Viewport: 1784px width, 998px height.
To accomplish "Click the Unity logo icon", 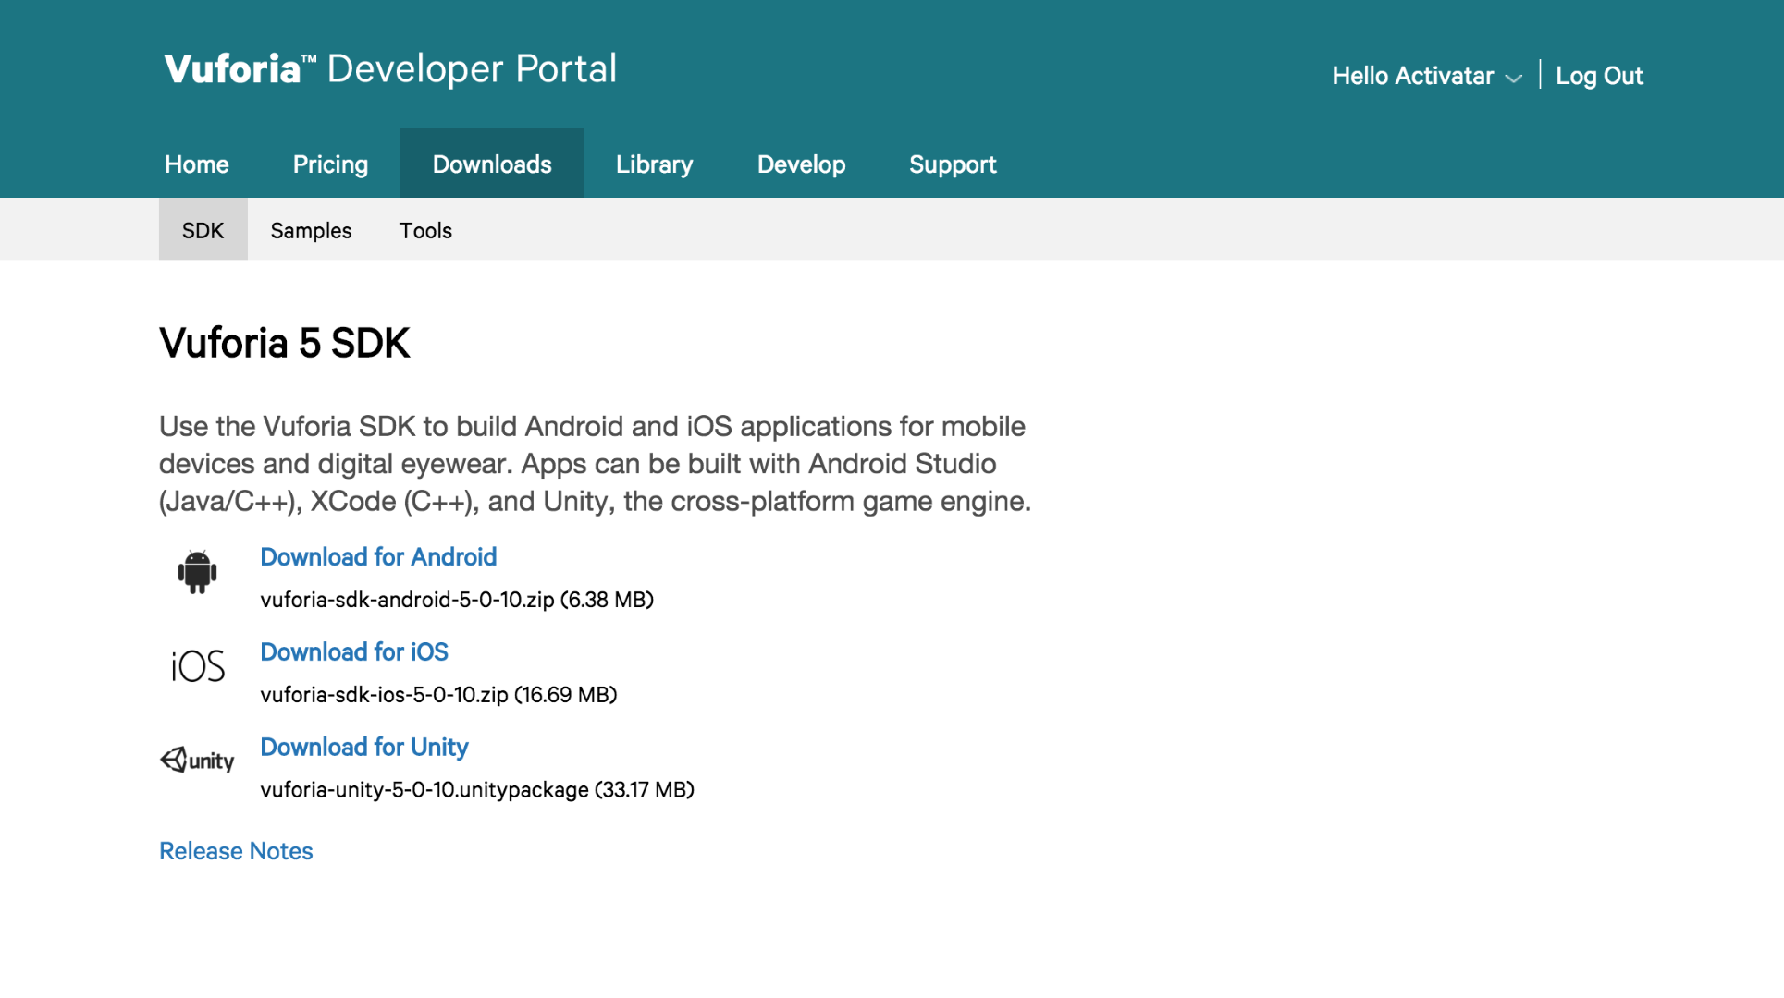I will point(197,760).
